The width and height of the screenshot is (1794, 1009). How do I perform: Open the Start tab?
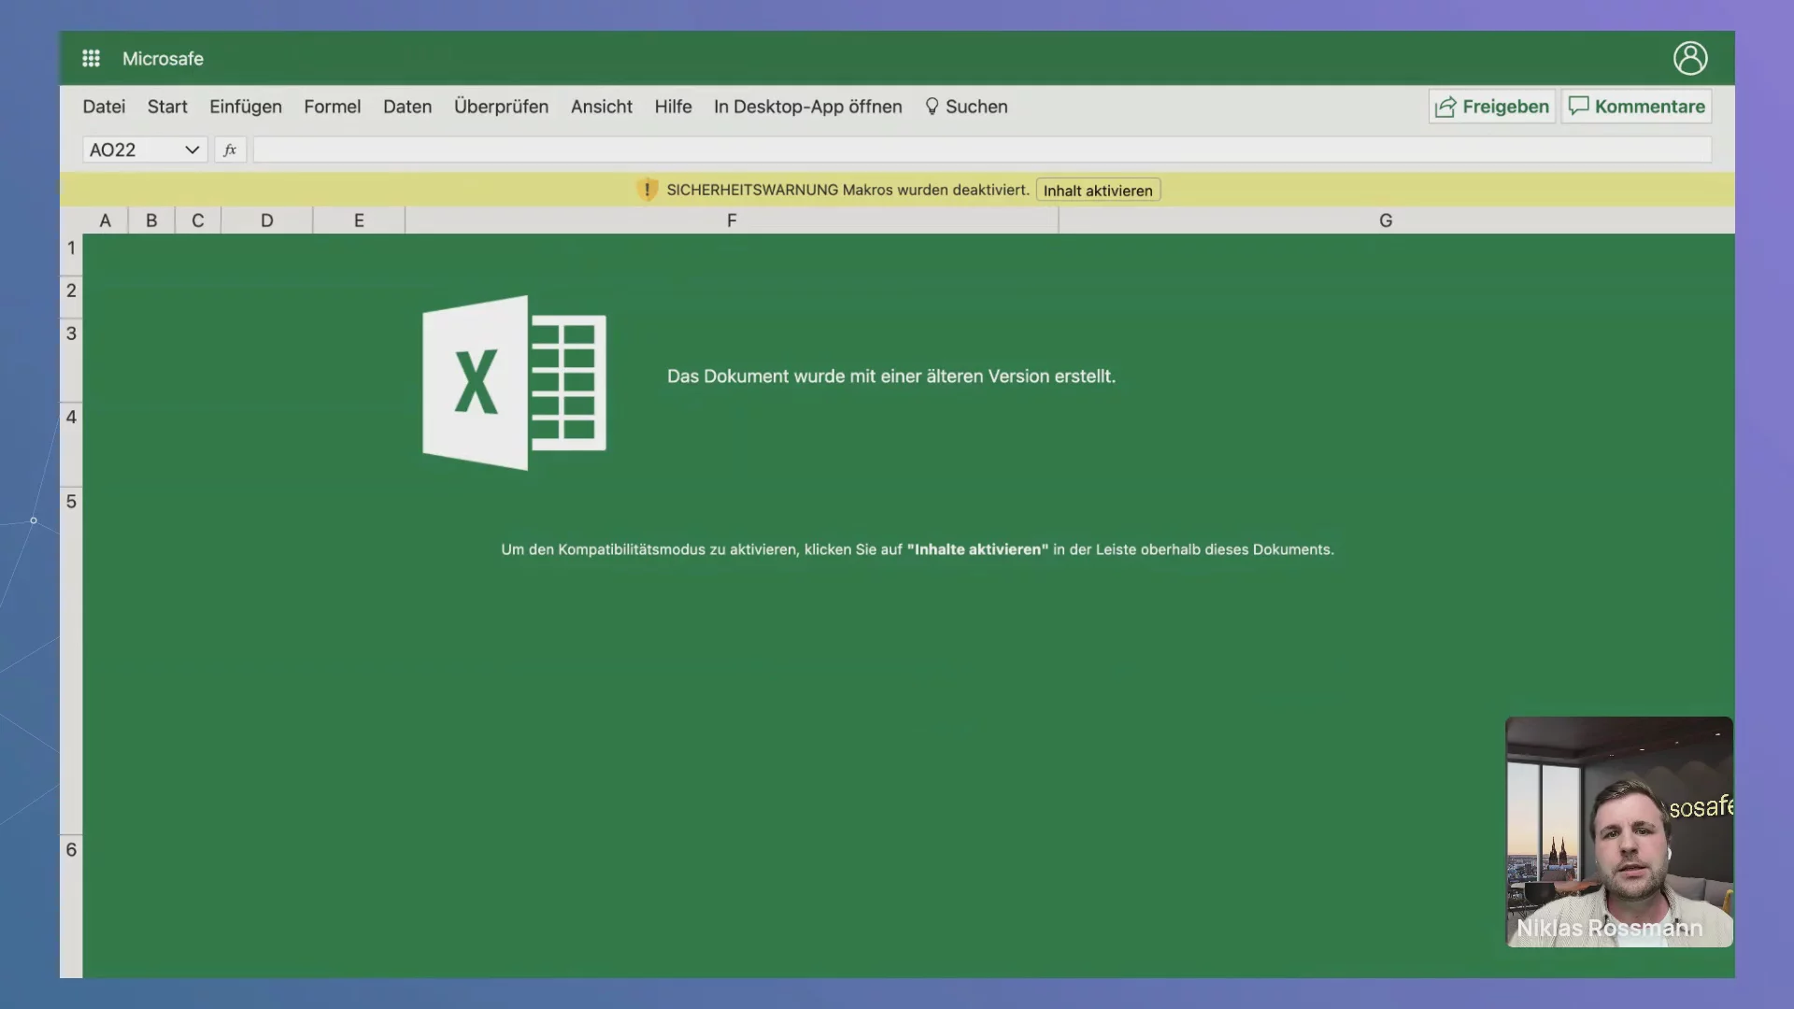tap(167, 107)
